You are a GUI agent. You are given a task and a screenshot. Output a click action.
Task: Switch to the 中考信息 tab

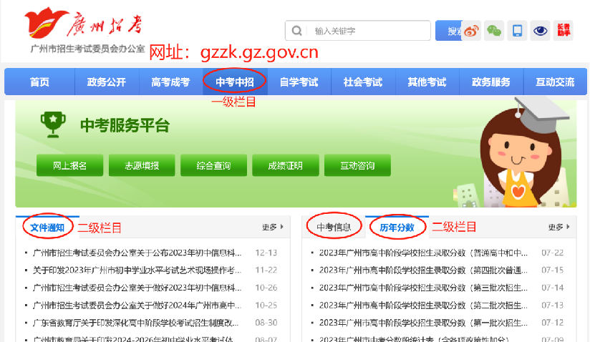click(x=334, y=227)
